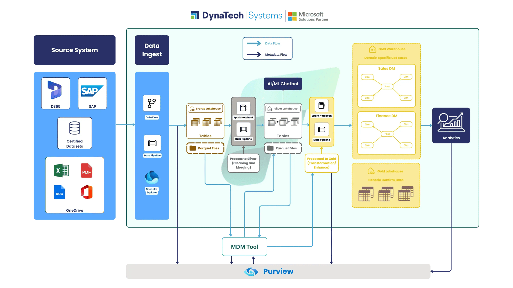Image resolution: width=513 pixels, height=288 pixels.
Task: Click the gray Spark Notebook icon
Action: click(x=243, y=108)
